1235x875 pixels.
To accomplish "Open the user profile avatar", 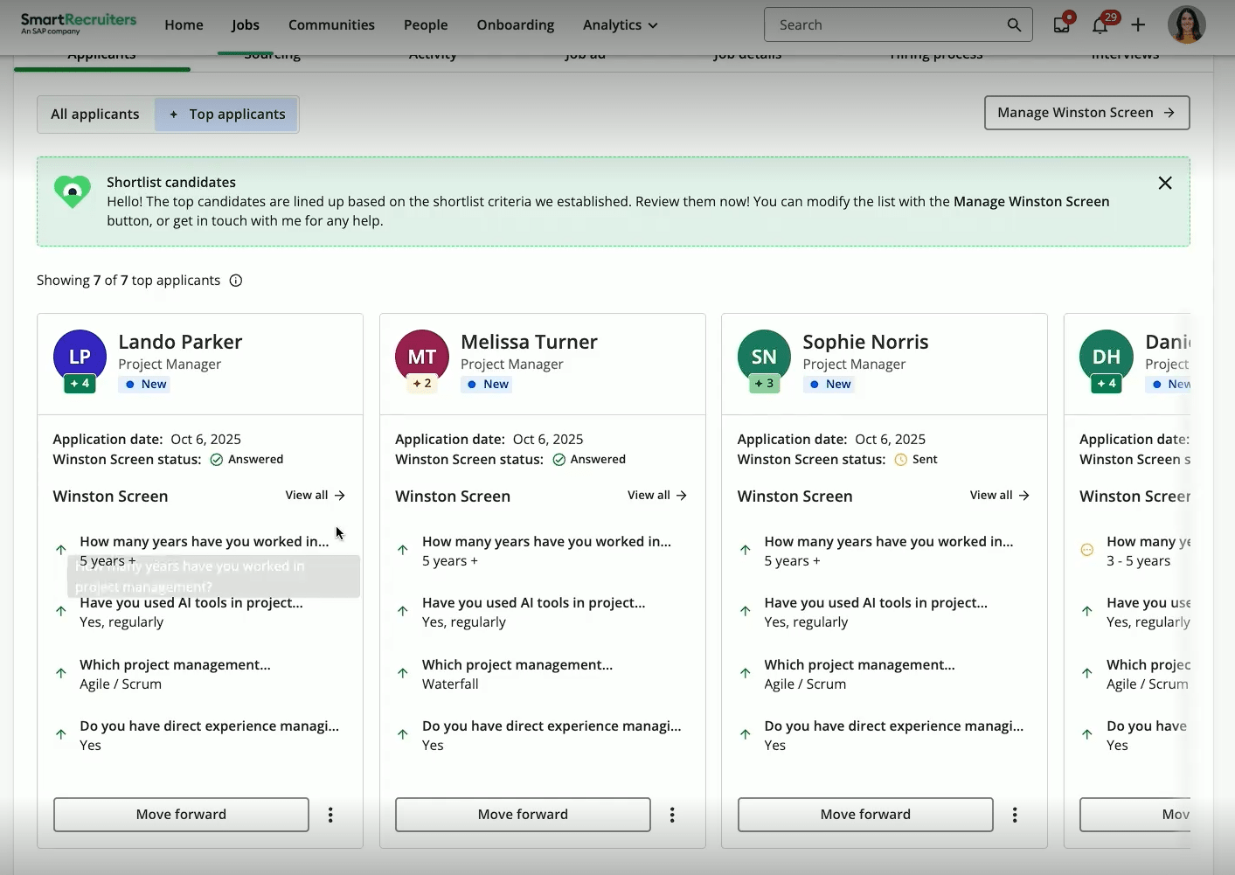I will 1186,24.
